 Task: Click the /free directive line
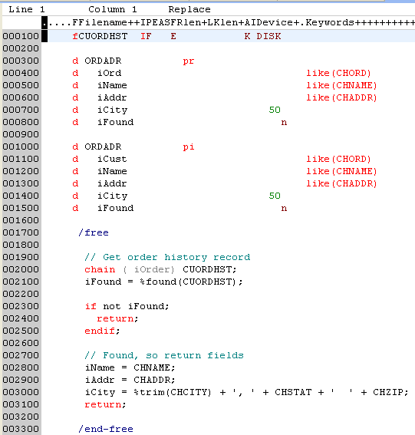94,232
